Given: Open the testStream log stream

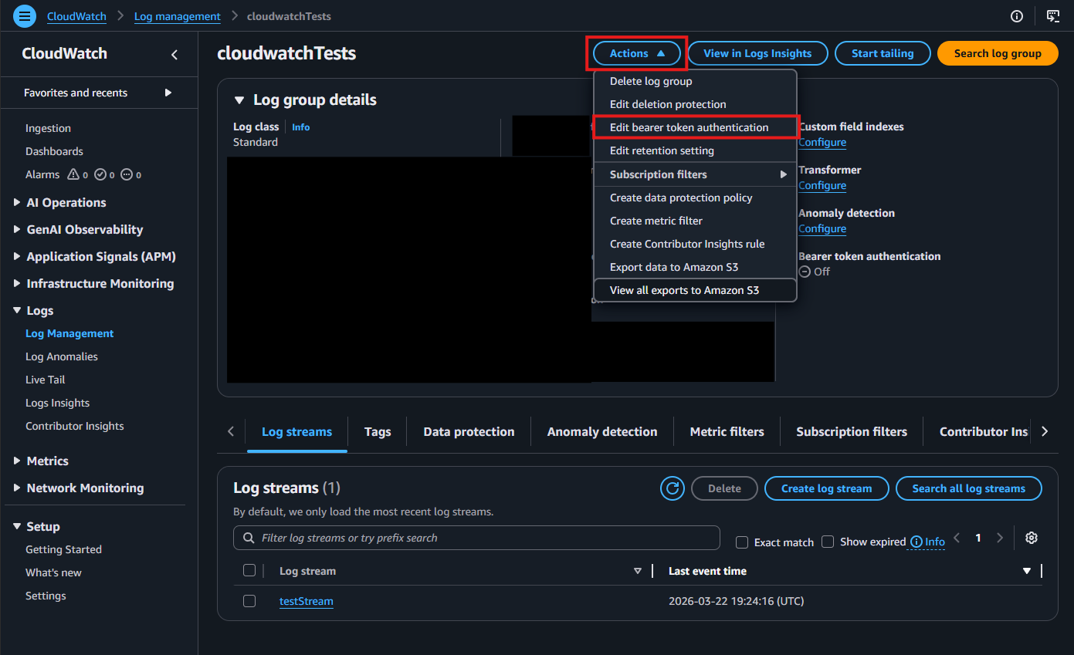Looking at the screenshot, I should coord(306,600).
